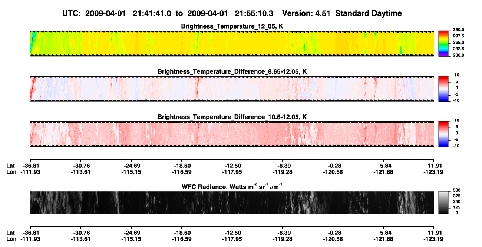Click the 250 label on the WFC colorbar
Screen dimensions: 482x247
457,202
